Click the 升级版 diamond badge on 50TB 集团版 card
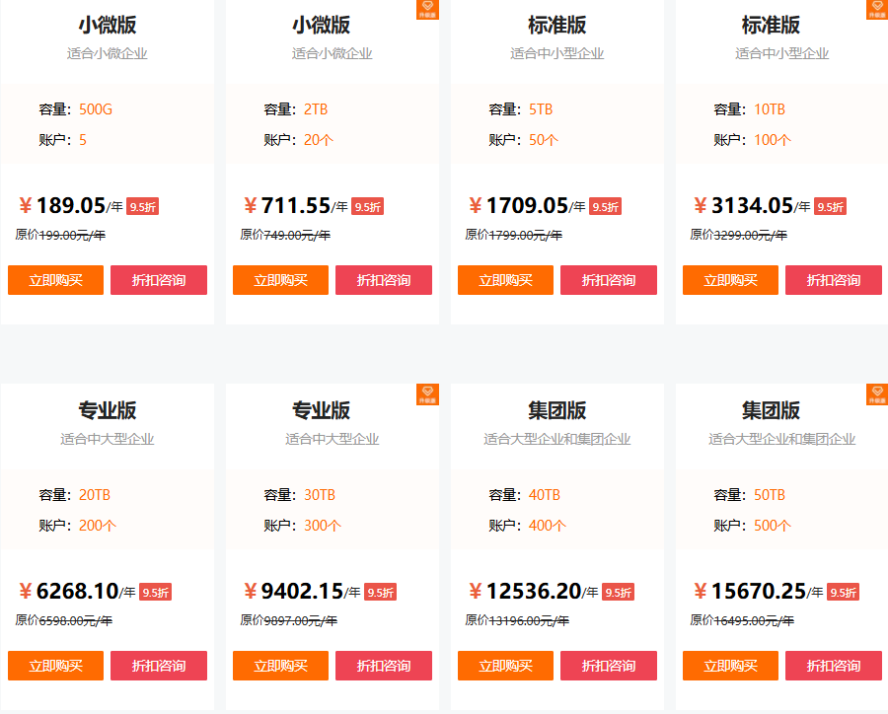888x714 pixels. pos(876,394)
